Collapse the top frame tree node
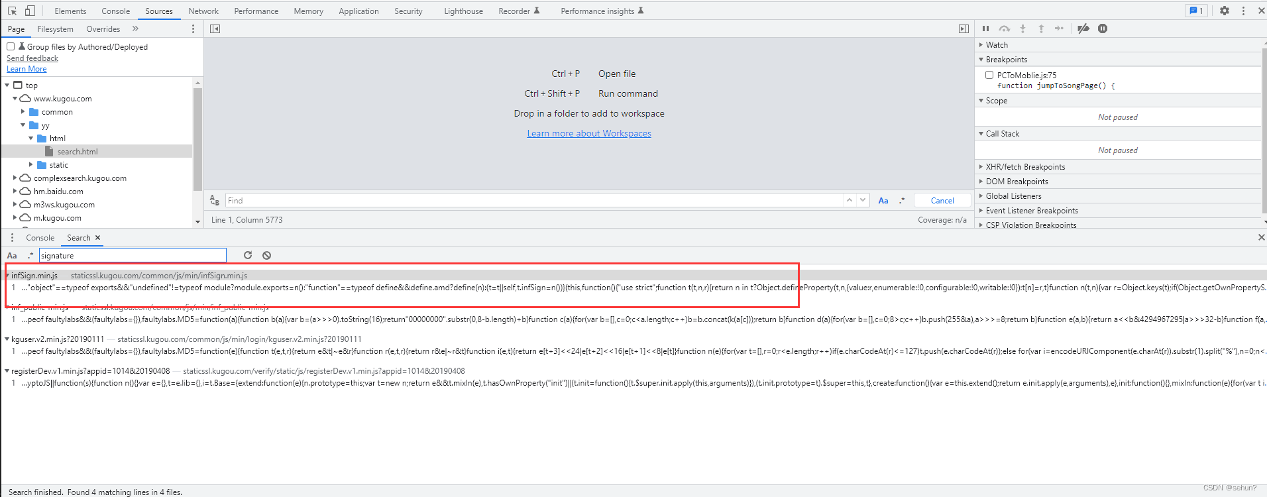This screenshot has height=497, width=1267. tap(7, 85)
